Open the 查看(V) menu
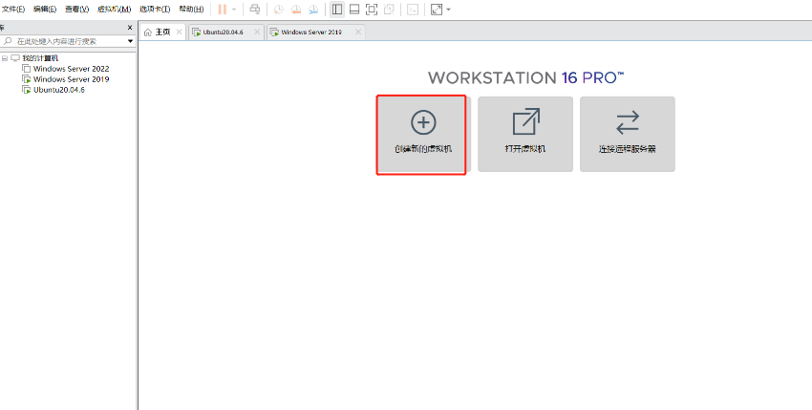812x410 pixels. coord(76,10)
